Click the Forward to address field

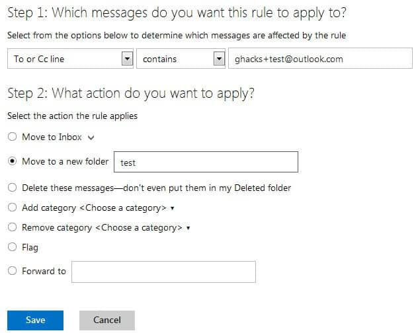pyautogui.click(x=163, y=272)
